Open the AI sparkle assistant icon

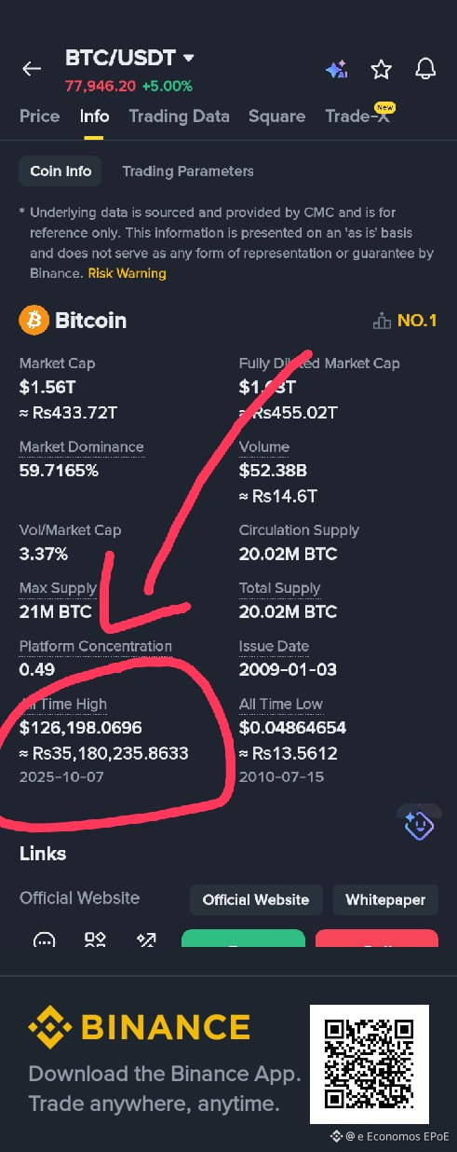click(336, 69)
